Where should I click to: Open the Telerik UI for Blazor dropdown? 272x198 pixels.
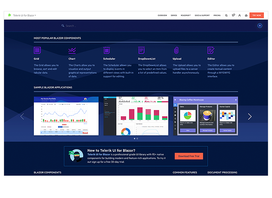(x=25, y=15)
